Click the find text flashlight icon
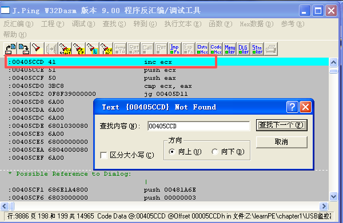343x223 pixels. point(38,48)
